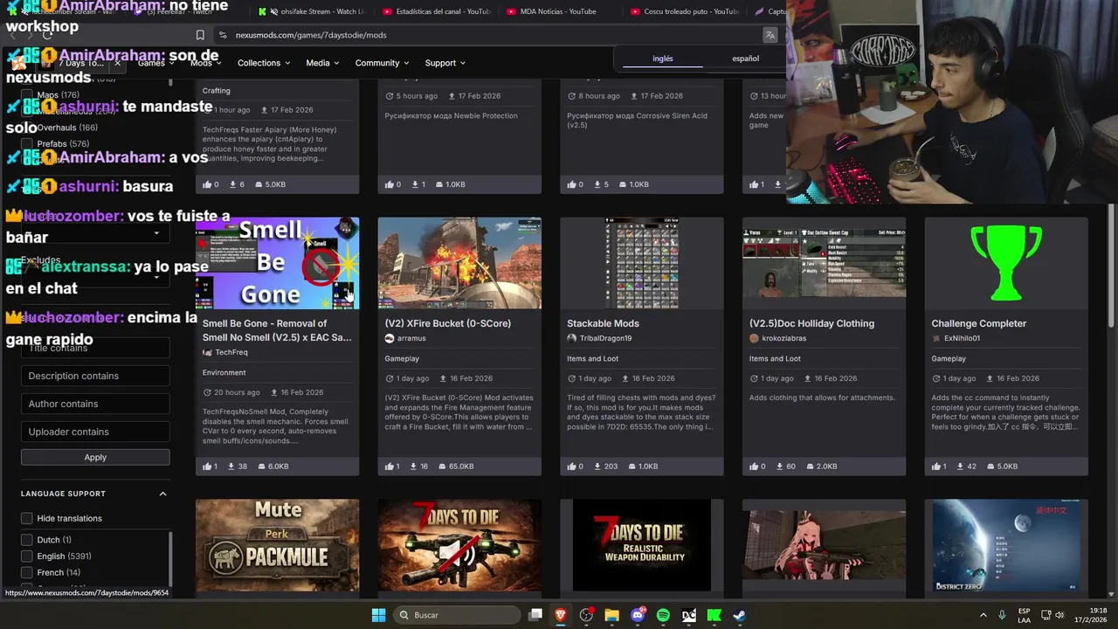Screen dimensions: 1118x629
Task: Click the green Kick icon in the taskbar
Action: pyautogui.click(x=714, y=615)
